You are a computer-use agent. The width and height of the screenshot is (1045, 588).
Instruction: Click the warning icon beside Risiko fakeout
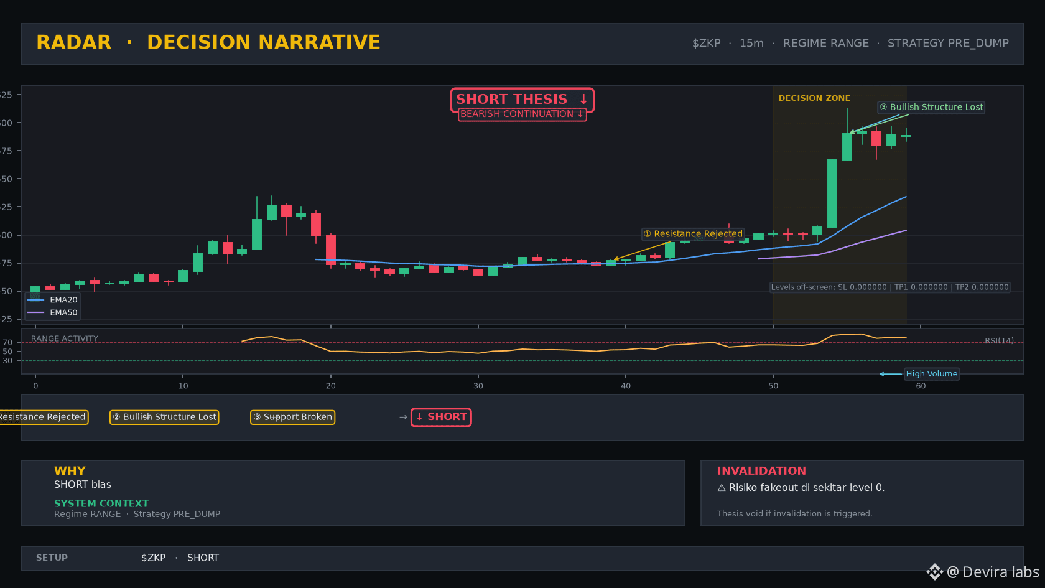pos(722,488)
